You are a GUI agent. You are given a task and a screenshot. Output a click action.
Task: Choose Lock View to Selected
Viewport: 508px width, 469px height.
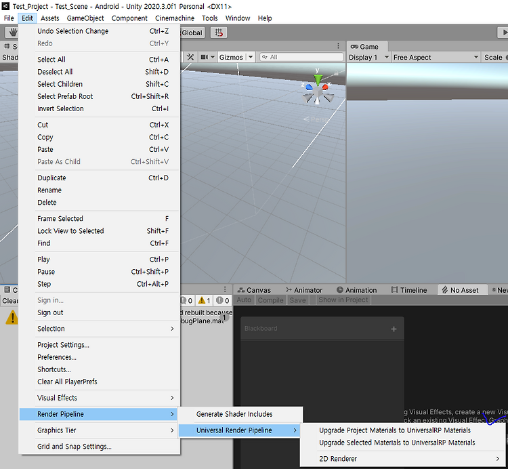(99, 231)
